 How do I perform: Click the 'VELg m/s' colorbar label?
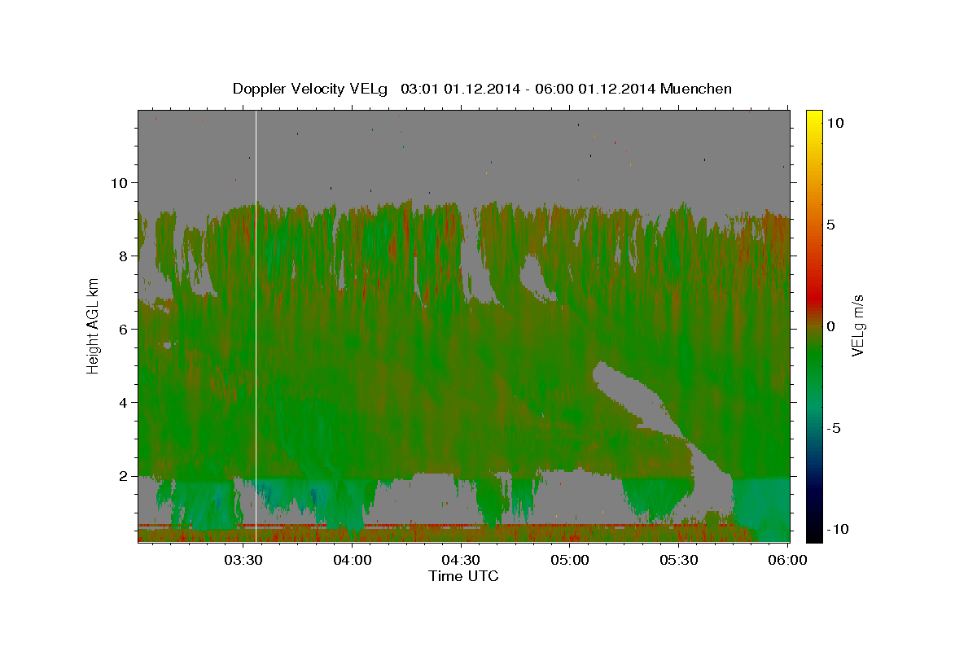(x=857, y=325)
